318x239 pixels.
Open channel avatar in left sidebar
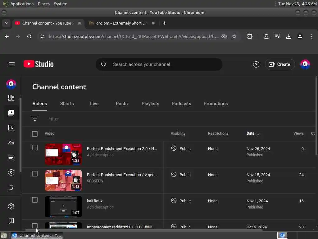point(11,84)
